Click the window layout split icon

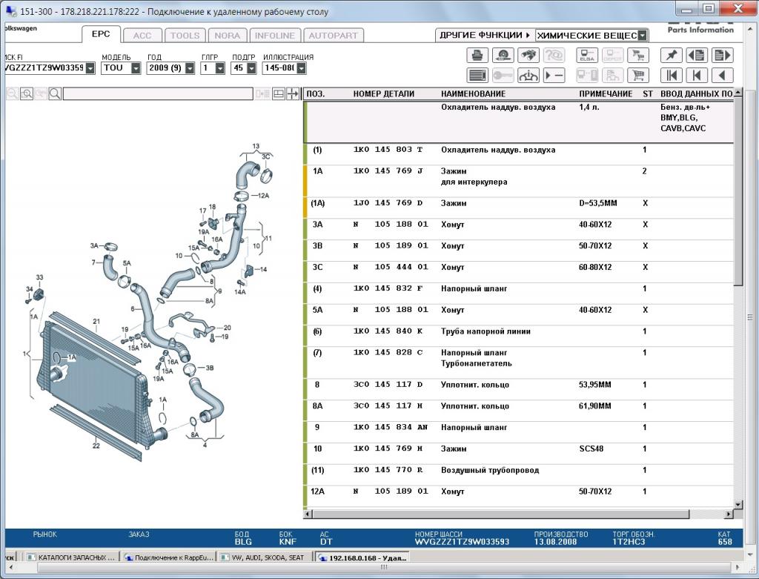coord(279,93)
